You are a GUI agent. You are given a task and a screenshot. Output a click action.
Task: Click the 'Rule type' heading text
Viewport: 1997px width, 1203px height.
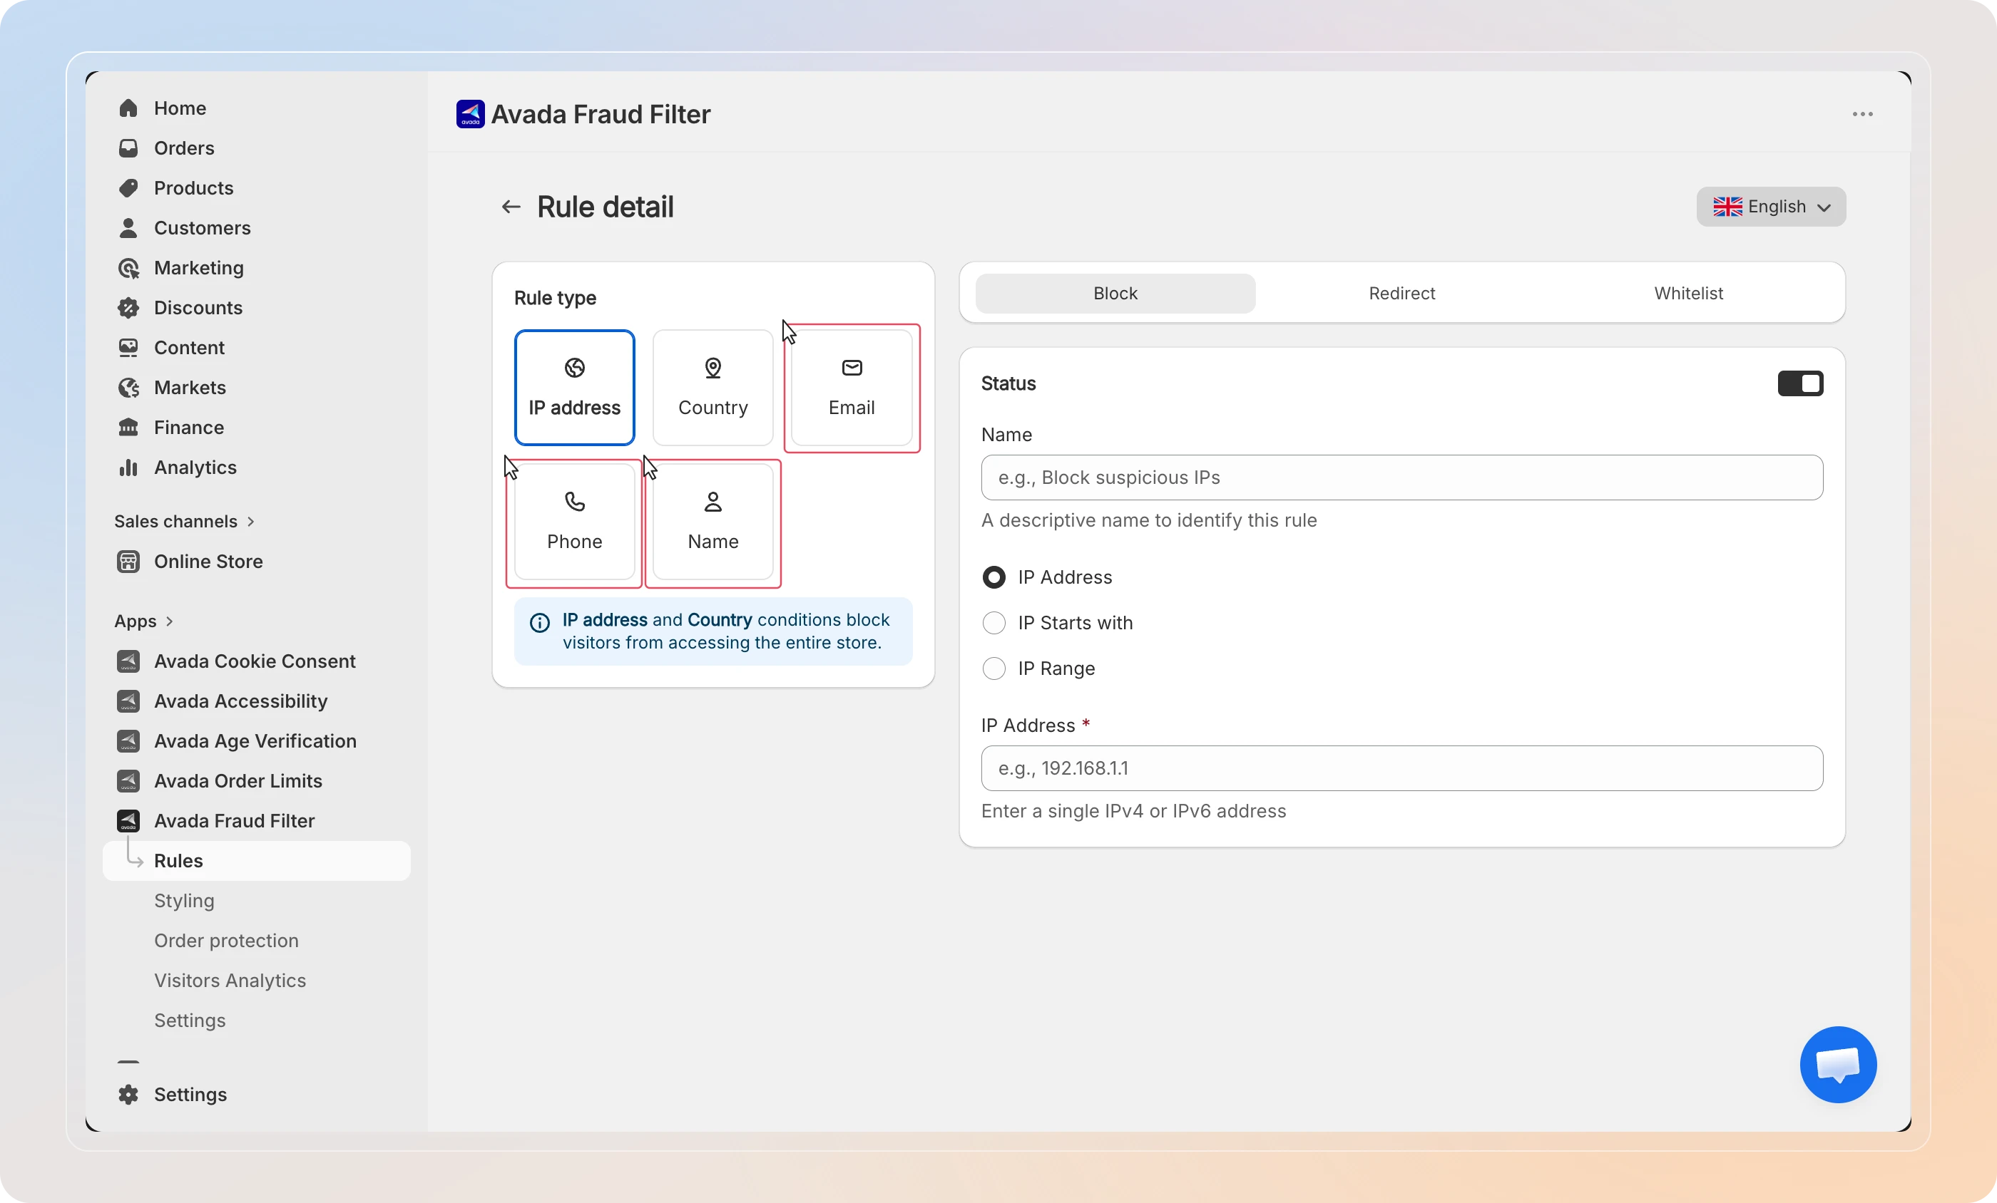(555, 298)
